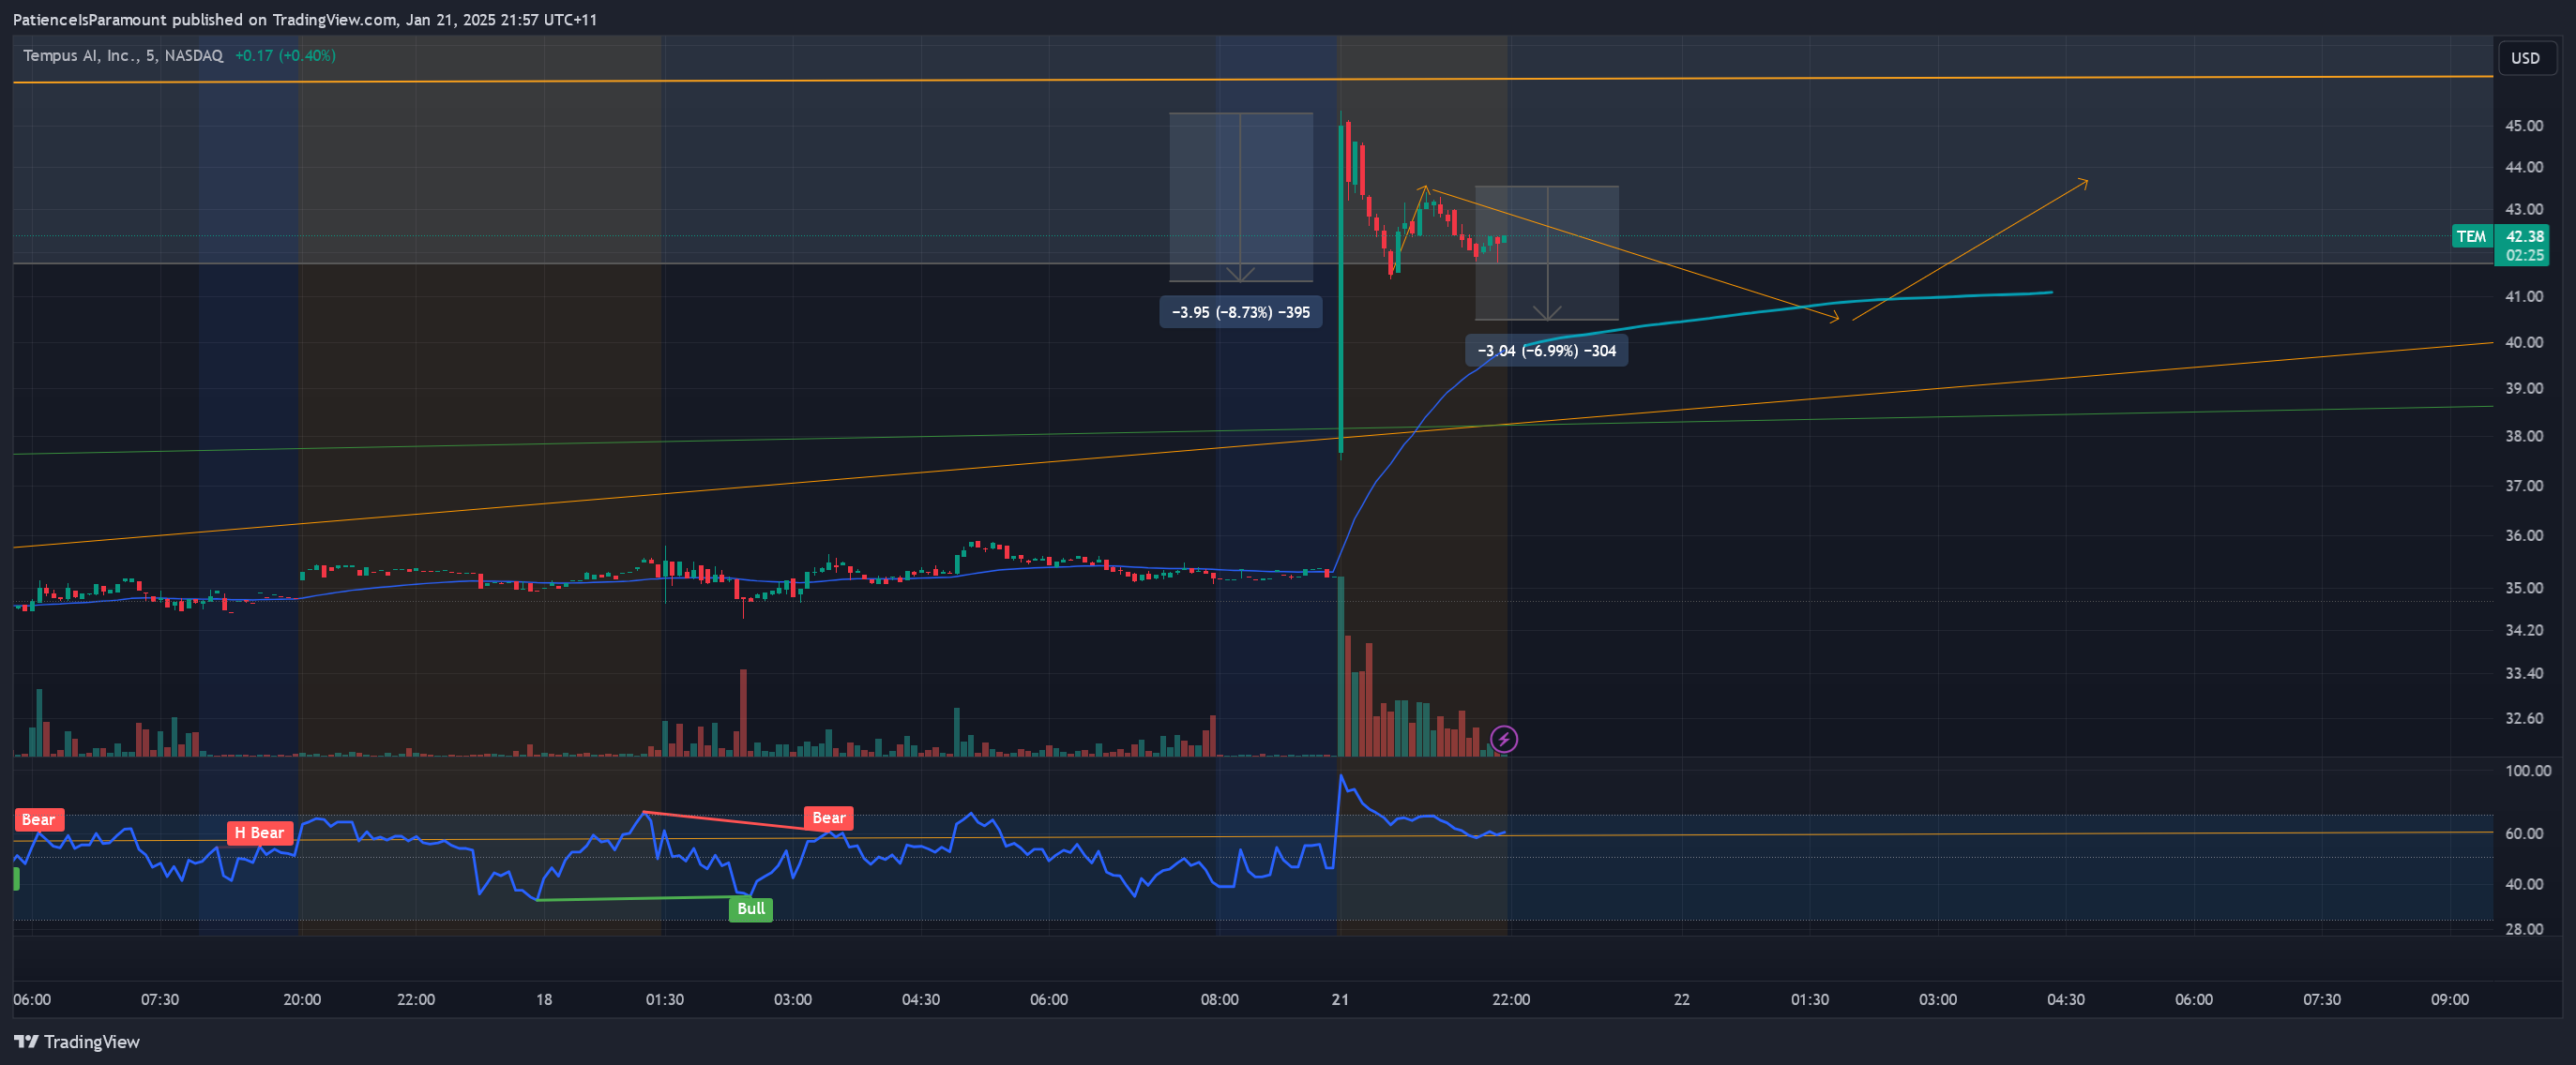Click the -3.95 (-8.73%) -395 measurement label
Screen dimensions: 2576x1065
click(x=1240, y=311)
